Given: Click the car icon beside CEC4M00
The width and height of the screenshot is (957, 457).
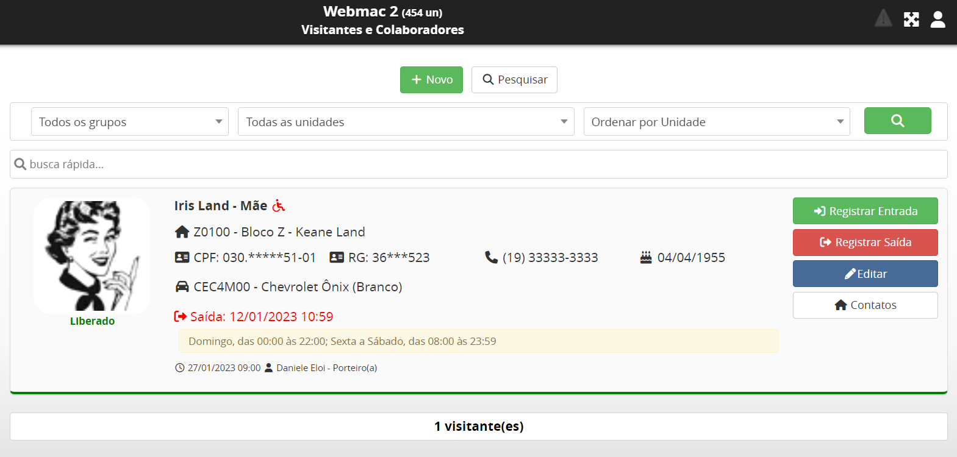Looking at the screenshot, I should (182, 287).
